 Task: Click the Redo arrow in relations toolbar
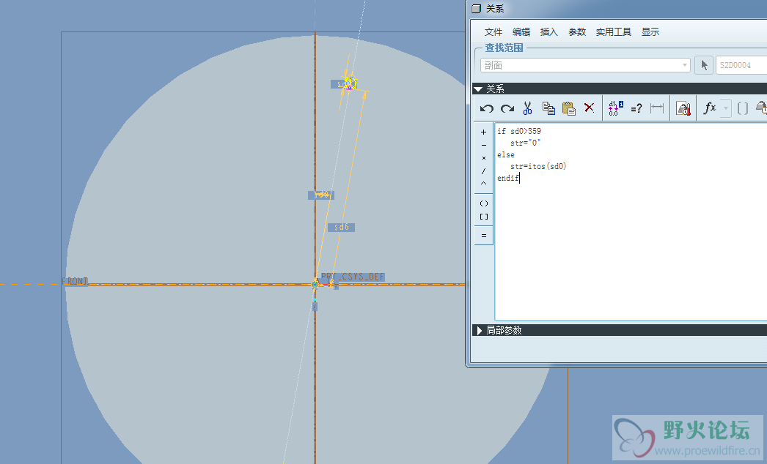(507, 108)
